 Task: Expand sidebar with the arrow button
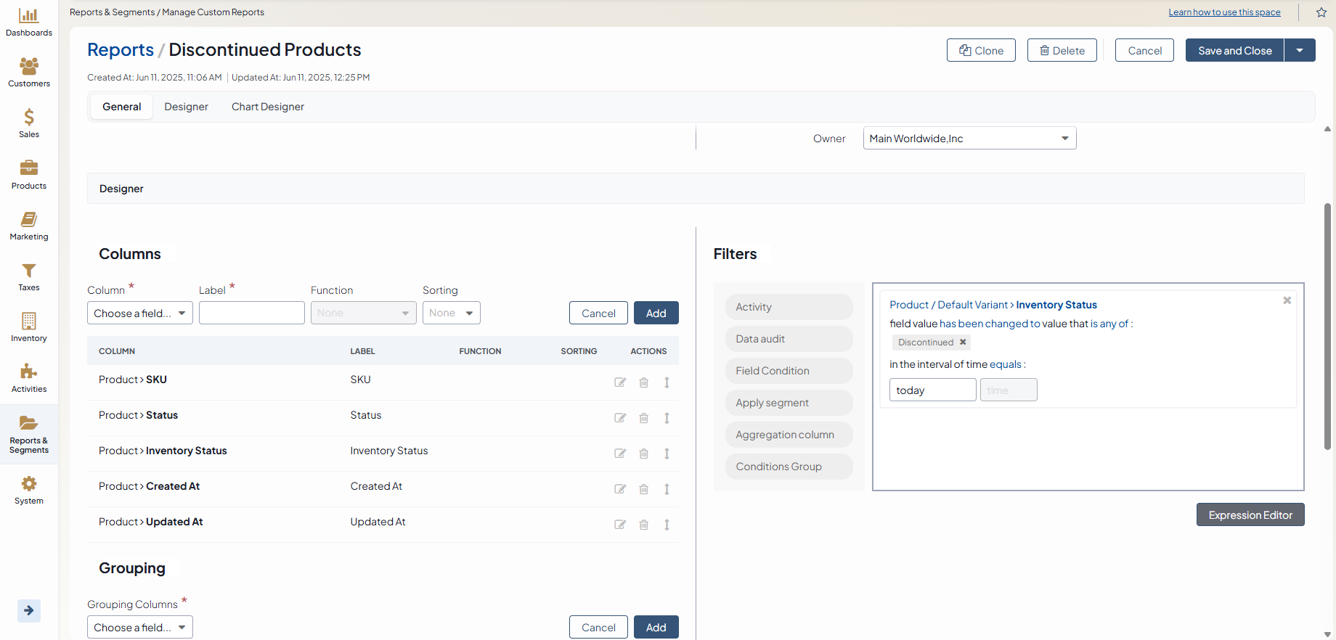click(28, 610)
